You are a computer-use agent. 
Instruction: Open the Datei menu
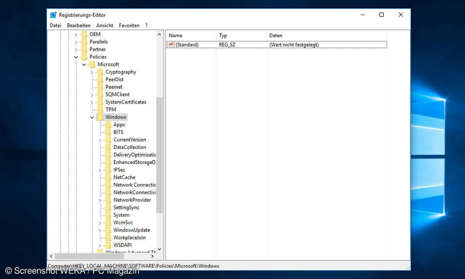(x=55, y=26)
